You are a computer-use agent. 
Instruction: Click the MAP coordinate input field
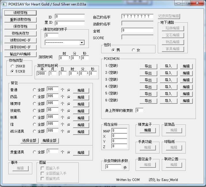119,131
